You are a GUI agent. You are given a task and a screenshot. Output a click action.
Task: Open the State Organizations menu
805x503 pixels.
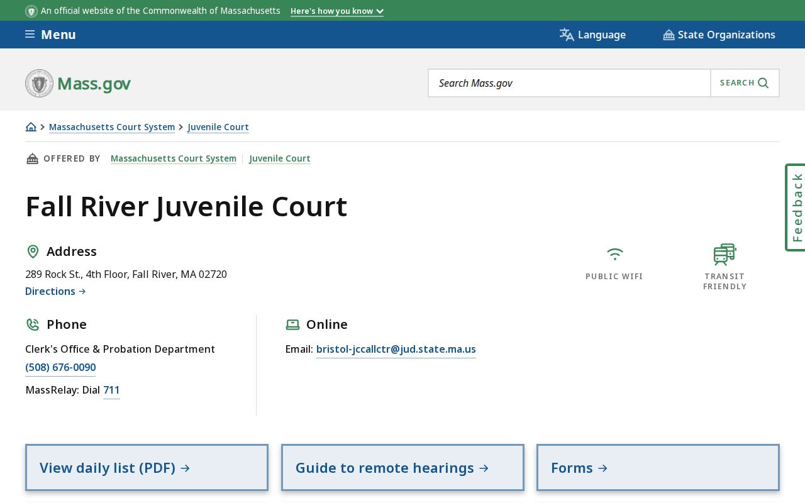[719, 35]
